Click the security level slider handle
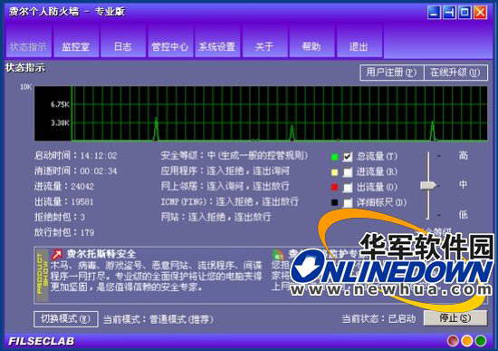 point(428,185)
